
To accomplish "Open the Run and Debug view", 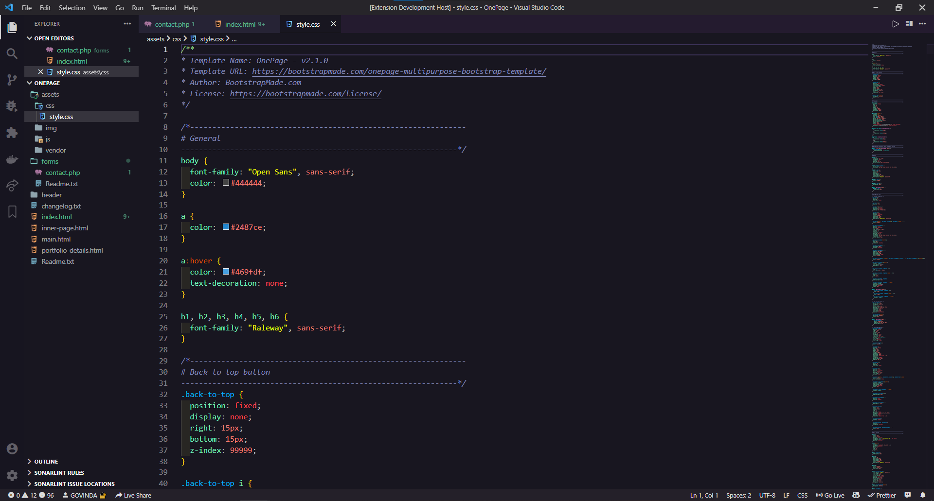I will (x=12, y=106).
